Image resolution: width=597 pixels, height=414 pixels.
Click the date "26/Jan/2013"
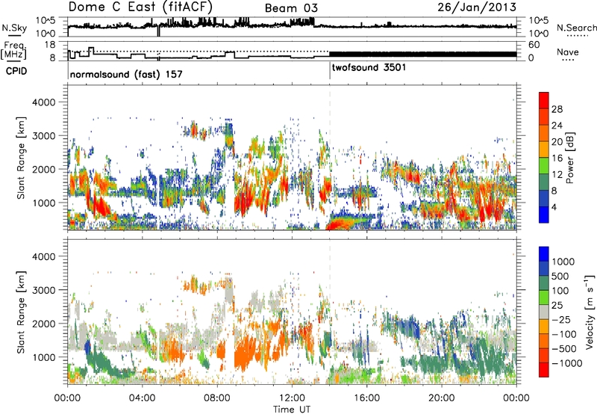(477, 7)
